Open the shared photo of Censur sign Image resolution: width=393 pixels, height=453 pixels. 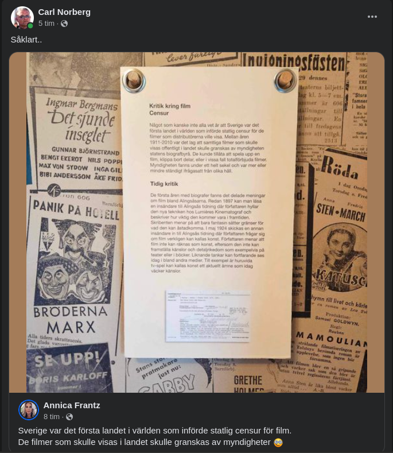197,222
